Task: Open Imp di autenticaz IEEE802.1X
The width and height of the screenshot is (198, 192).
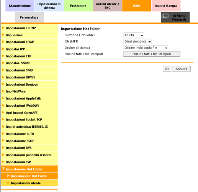Action: click(29, 127)
